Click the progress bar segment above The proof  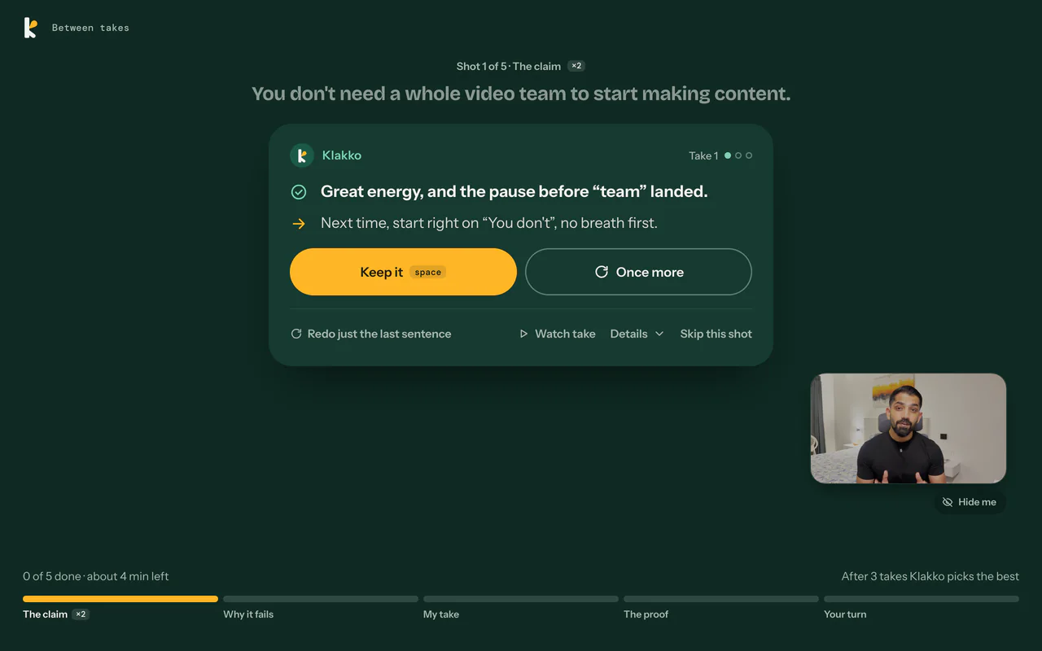coord(721,599)
